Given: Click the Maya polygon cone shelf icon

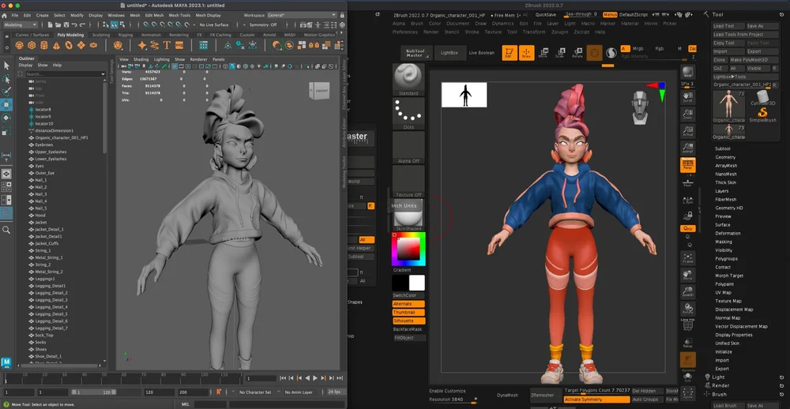Looking at the screenshot, I should [x=56, y=45].
